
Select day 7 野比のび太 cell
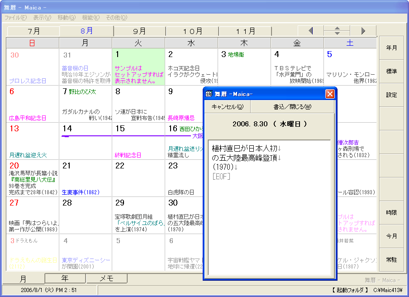click(86, 104)
